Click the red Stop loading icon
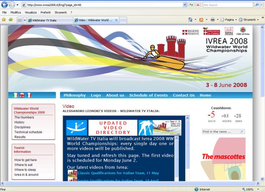This screenshot has width=265, height=192. click(x=198, y=5)
